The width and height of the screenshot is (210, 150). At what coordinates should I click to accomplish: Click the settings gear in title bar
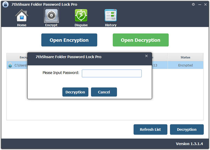point(193,5)
